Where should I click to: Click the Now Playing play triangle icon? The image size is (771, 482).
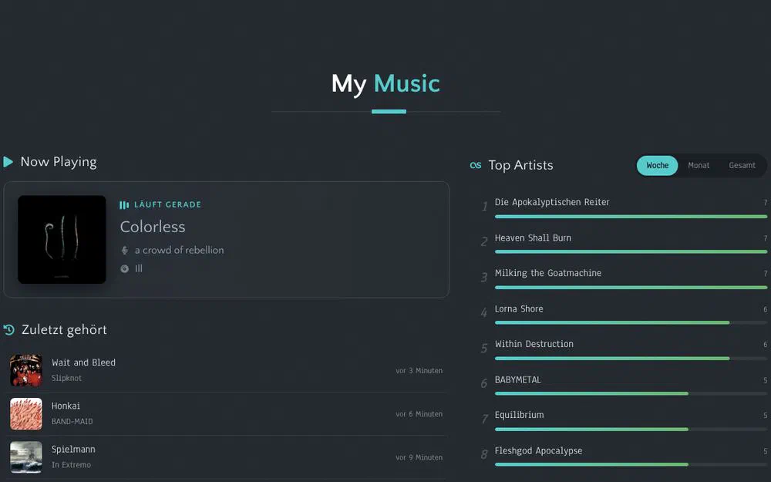pos(8,162)
